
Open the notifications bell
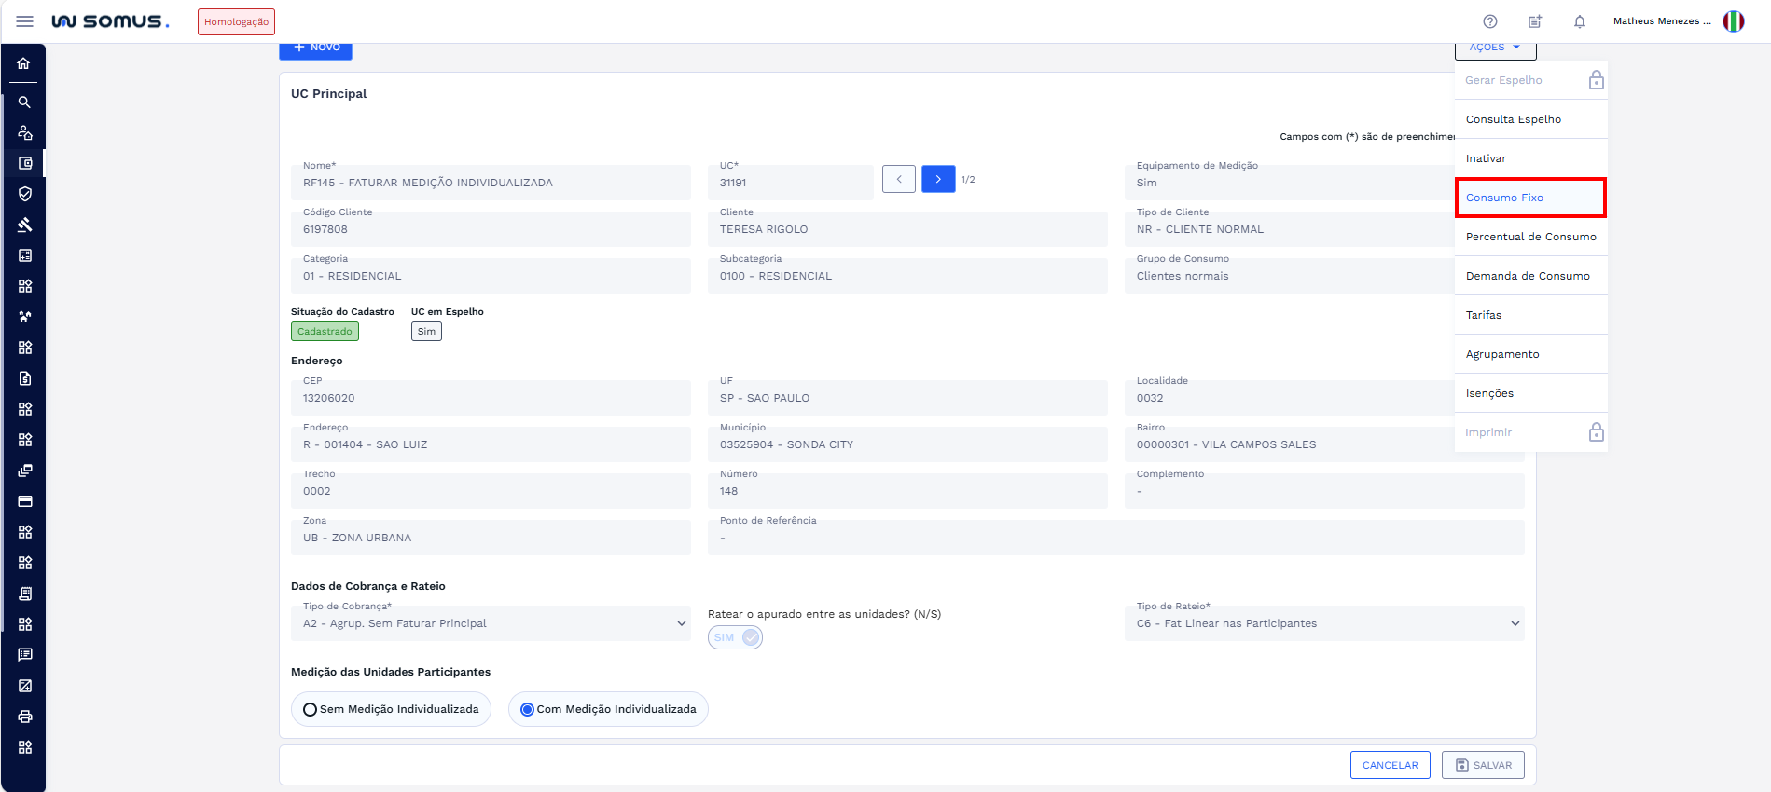point(1579,21)
